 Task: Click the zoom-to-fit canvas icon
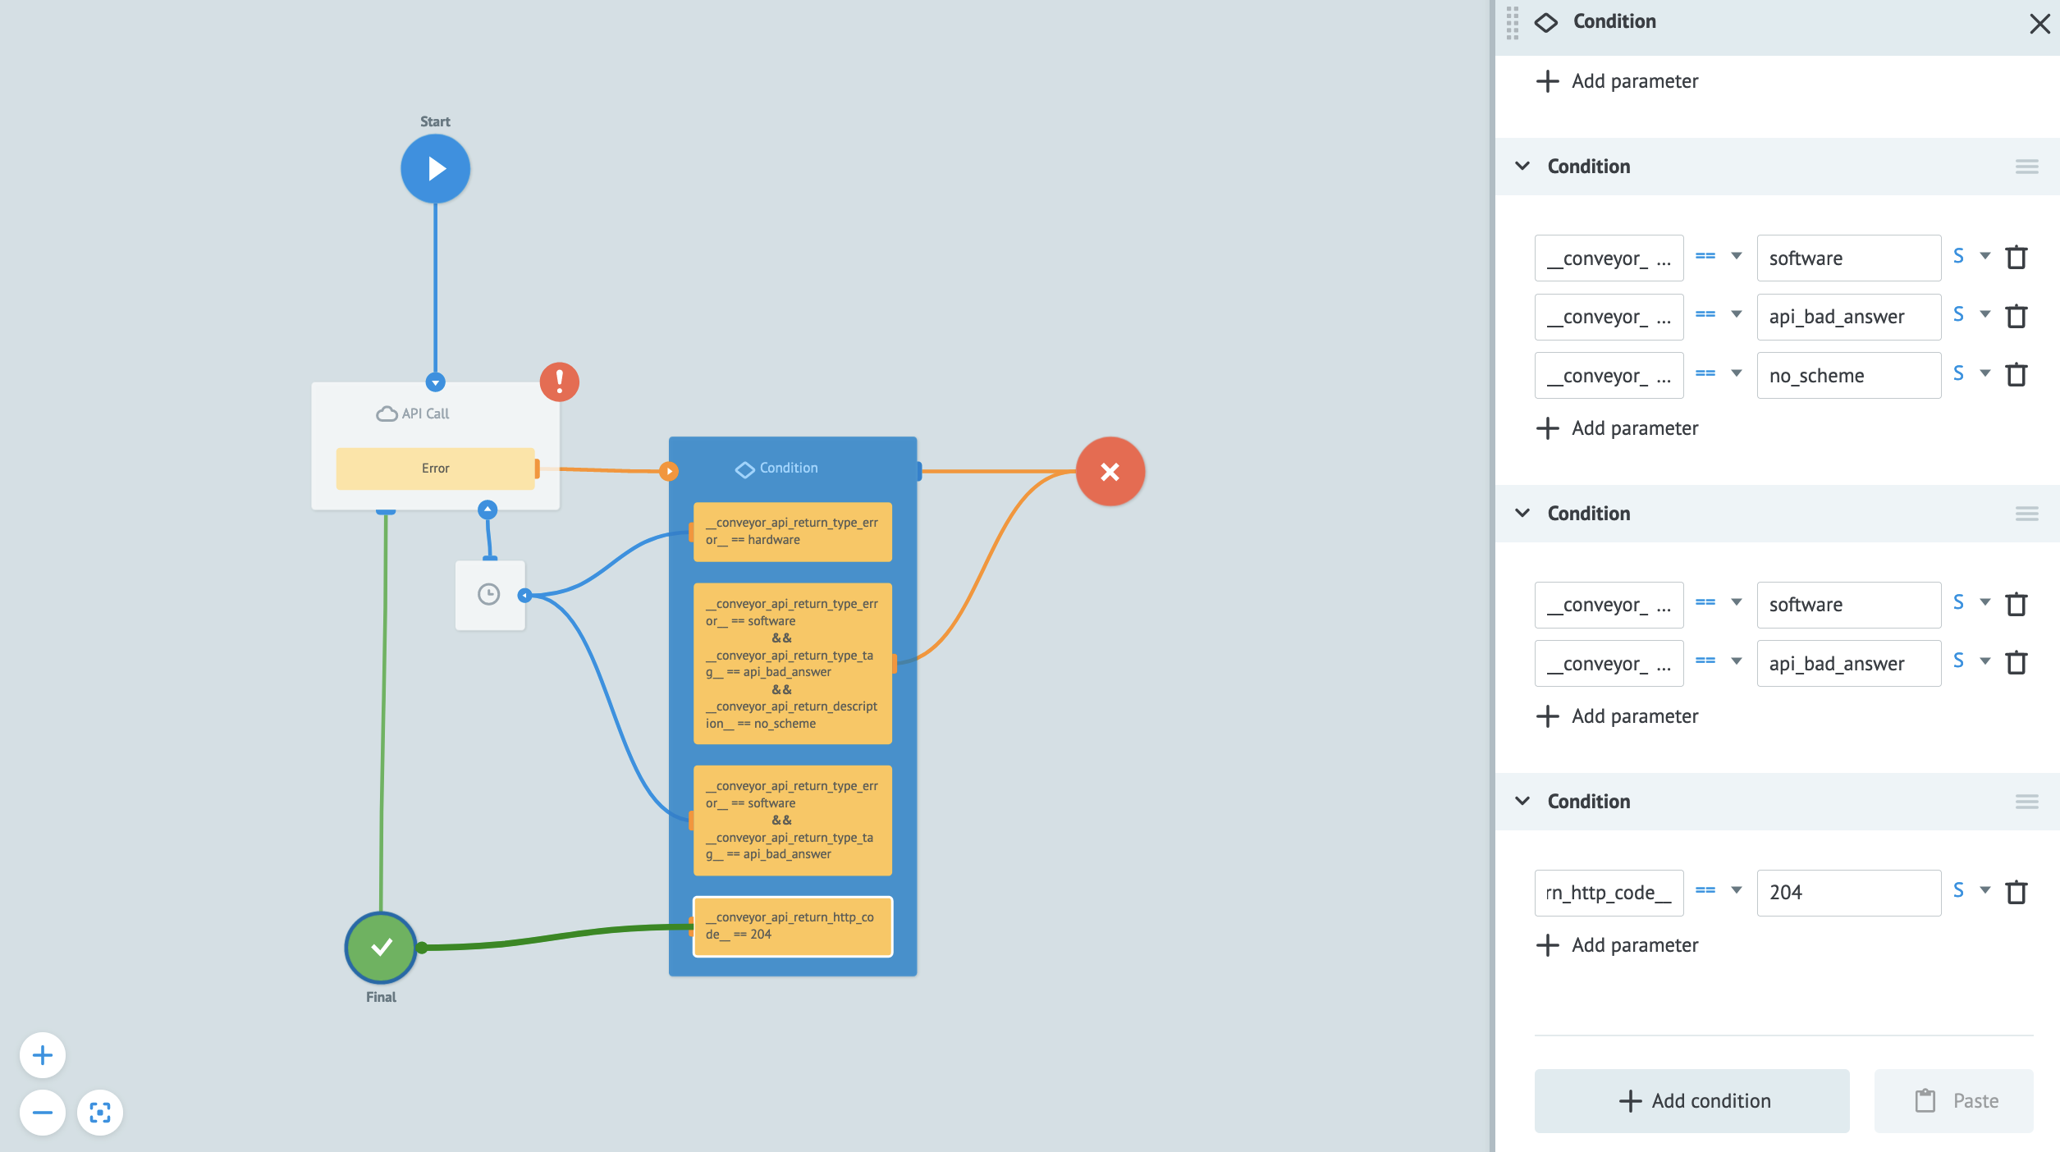tap(100, 1113)
